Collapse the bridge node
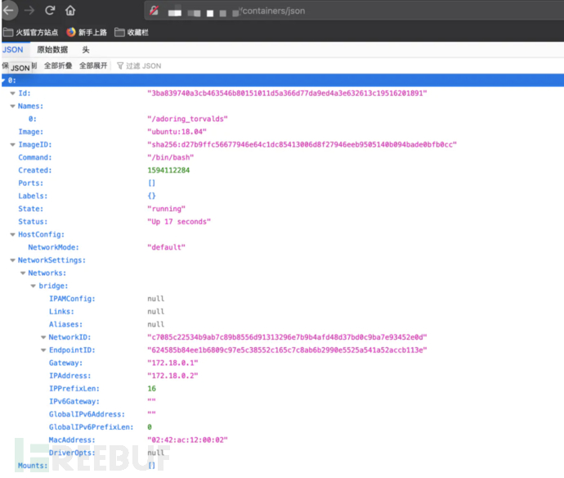The height and width of the screenshot is (478, 564). point(33,286)
